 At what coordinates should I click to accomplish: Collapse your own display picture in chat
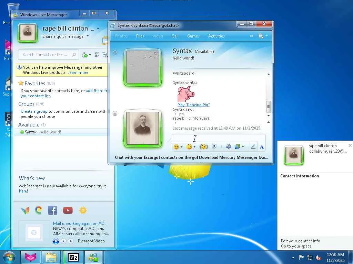[115, 113]
